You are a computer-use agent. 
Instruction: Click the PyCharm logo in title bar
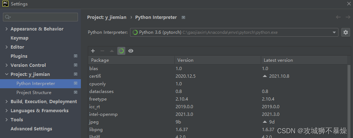point(5,4)
